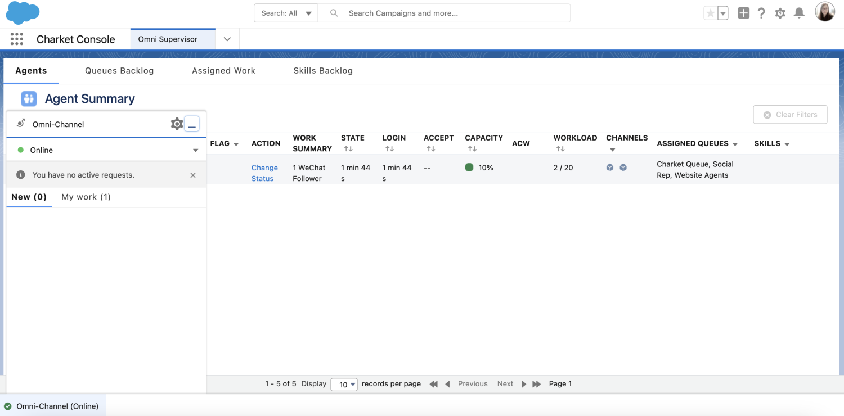Switch to the Agents tab
The height and width of the screenshot is (416, 844).
tap(31, 71)
